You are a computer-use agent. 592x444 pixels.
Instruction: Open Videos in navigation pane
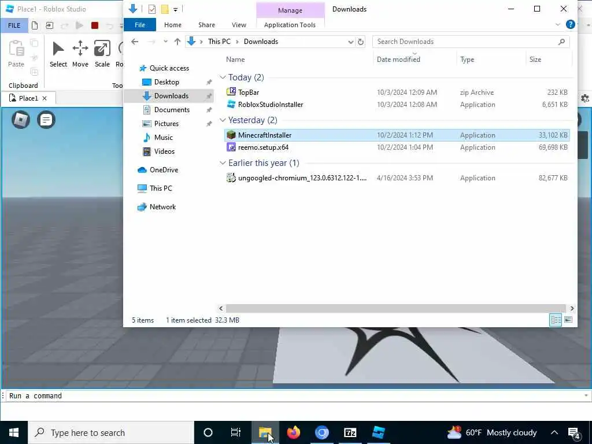point(164,151)
